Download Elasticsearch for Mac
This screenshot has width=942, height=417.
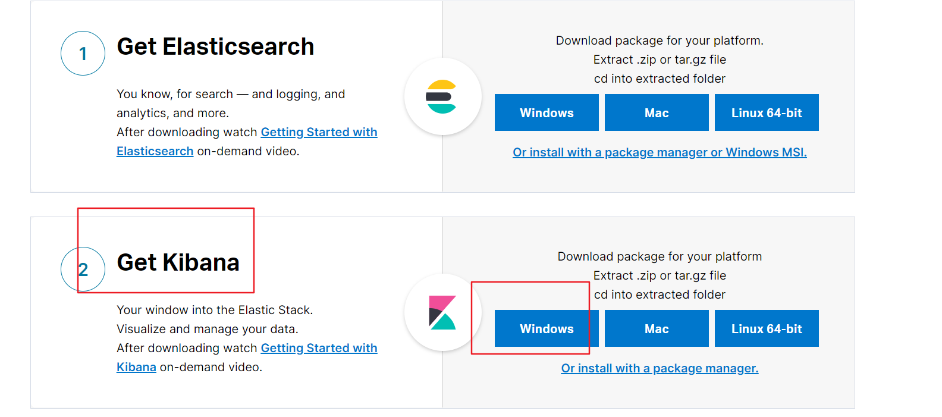pyautogui.click(x=657, y=112)
